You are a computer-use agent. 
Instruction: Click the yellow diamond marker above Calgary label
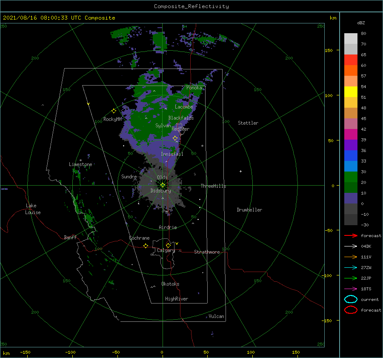[168, 245]
